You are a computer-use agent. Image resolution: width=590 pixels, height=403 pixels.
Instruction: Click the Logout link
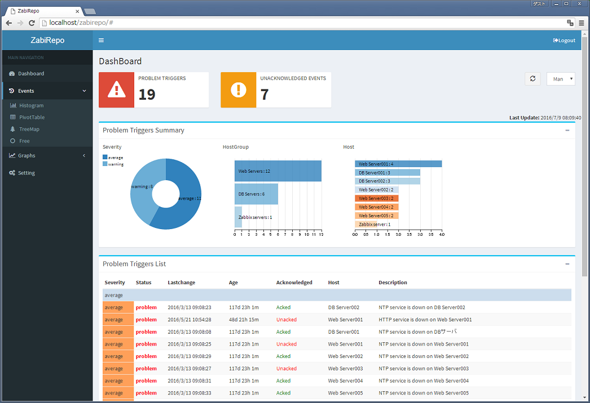[564, 40]
